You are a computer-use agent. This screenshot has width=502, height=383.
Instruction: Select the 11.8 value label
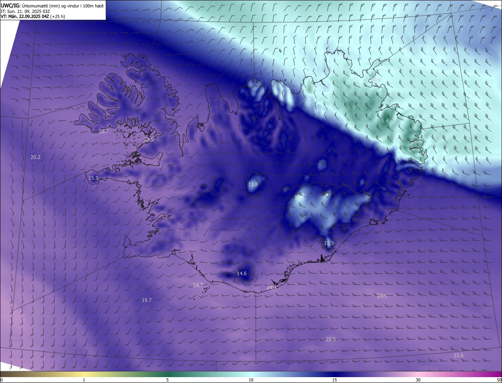tap(253, 184)
